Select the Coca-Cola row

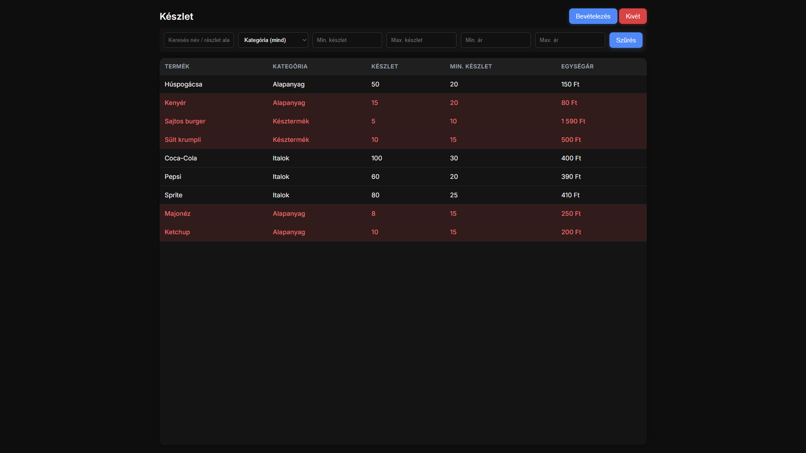402,158
